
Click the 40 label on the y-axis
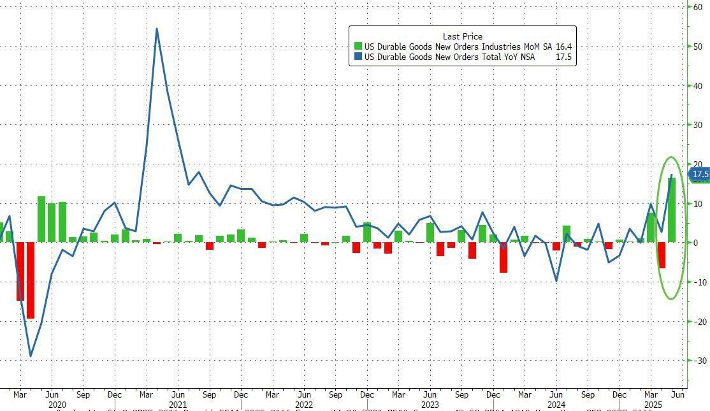698,86
